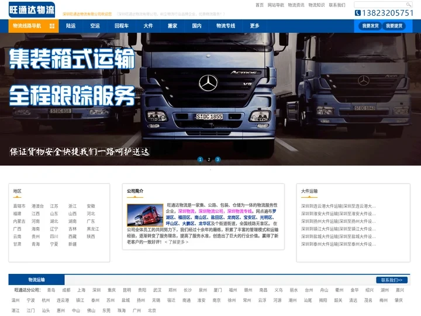Viewport: 421px width, 316px height.
Task: Open the 青岛 branch link
Action: (x=51, y=290)
